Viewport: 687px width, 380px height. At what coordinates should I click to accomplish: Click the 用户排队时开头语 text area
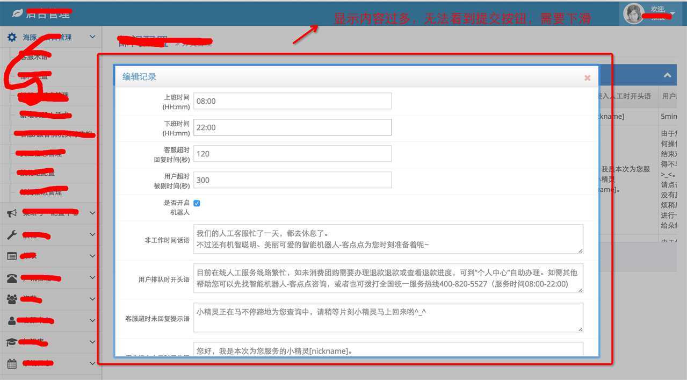388,278
